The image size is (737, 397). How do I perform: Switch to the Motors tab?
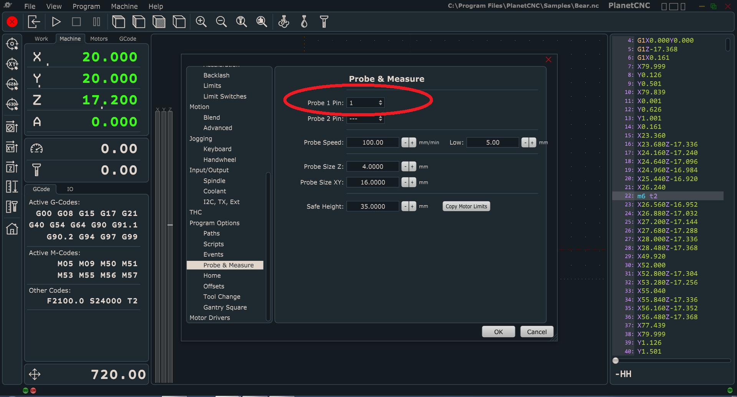[99, 39]
